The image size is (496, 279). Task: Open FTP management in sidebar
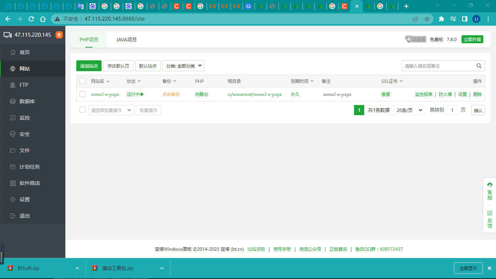click(x=33, y=85)
